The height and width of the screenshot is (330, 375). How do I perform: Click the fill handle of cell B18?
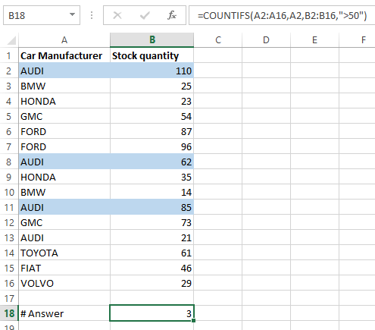coord(194,321)
